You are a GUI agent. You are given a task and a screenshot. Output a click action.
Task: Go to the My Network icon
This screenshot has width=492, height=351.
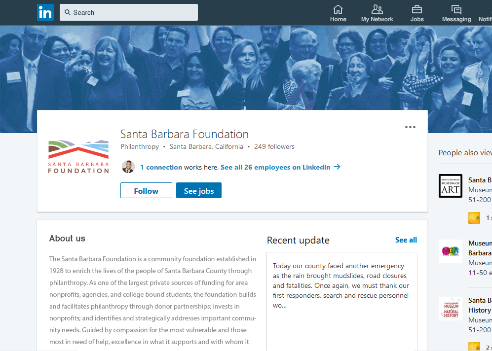pos(377,9)
